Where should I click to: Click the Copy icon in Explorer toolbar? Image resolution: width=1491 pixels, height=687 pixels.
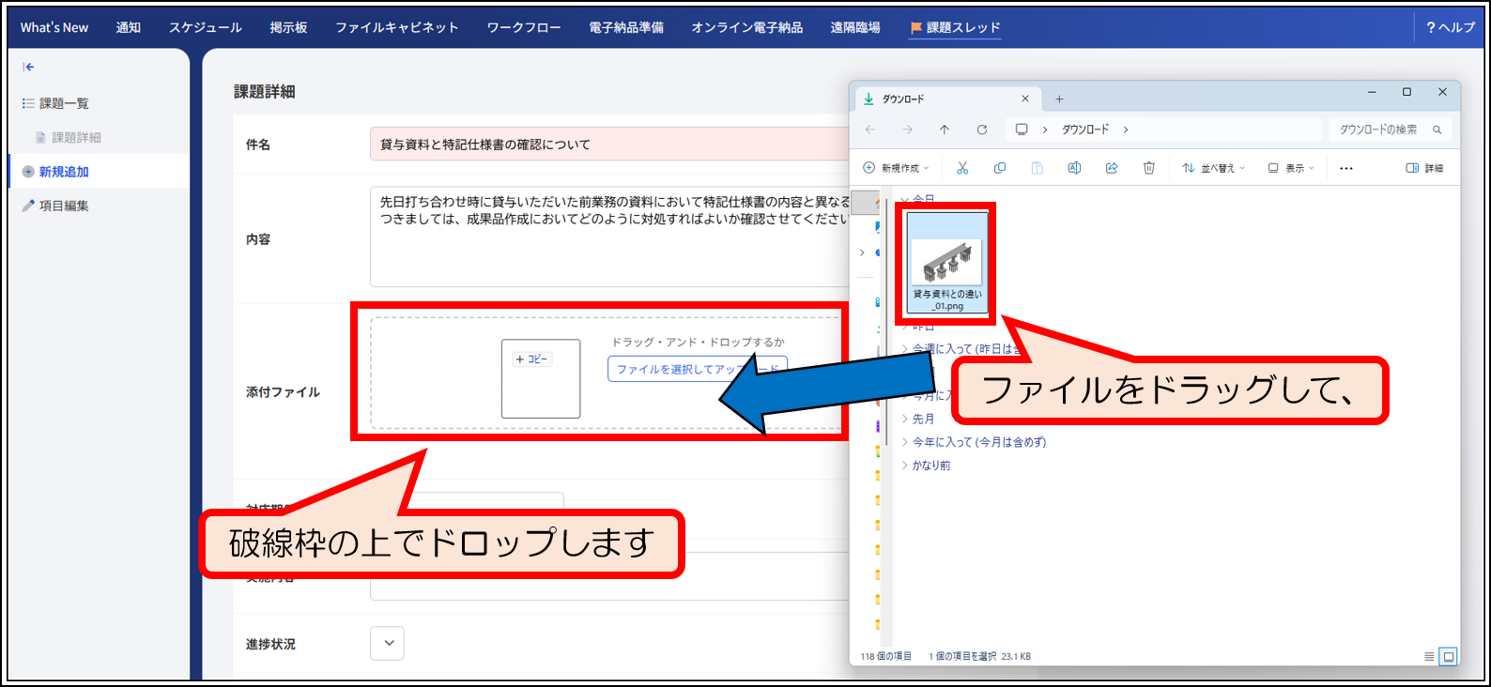coord(1000,168)
